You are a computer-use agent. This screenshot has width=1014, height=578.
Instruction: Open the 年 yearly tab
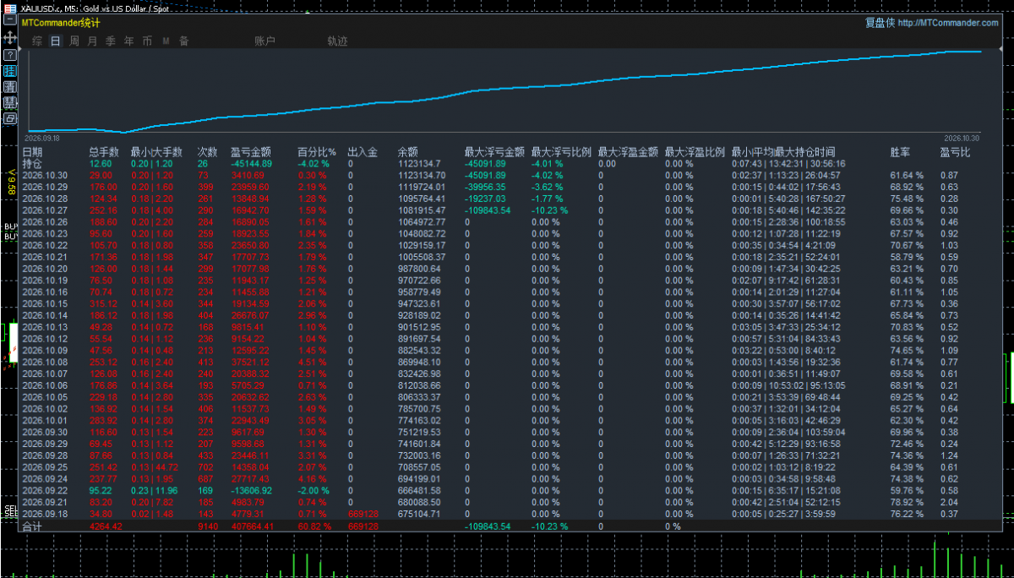tap(128, 41)
